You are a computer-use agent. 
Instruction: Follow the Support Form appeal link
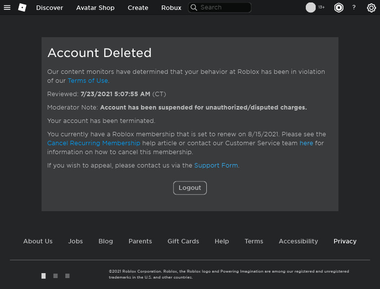coord(216,166)
